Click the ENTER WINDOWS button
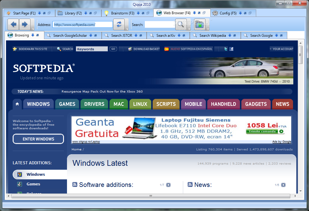309x211 pixels. pyautogui.click(x=38, y=139)
